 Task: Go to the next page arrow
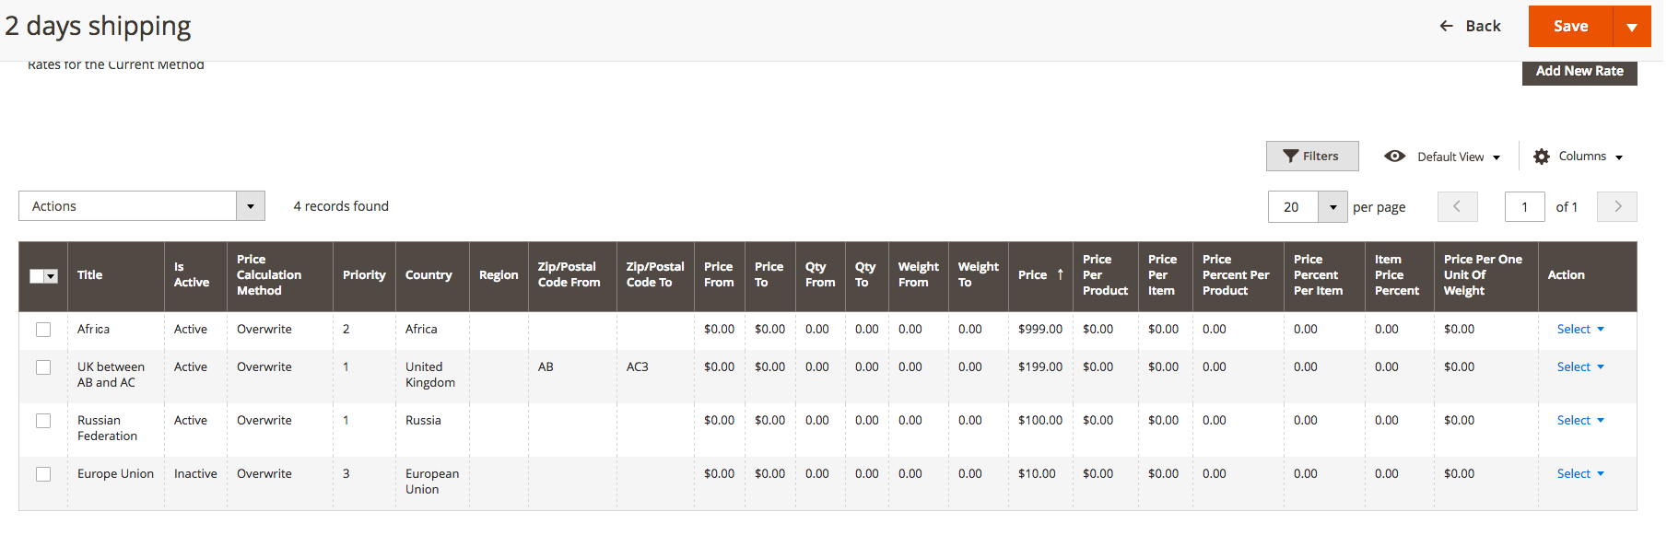[x=1616, y=206]
